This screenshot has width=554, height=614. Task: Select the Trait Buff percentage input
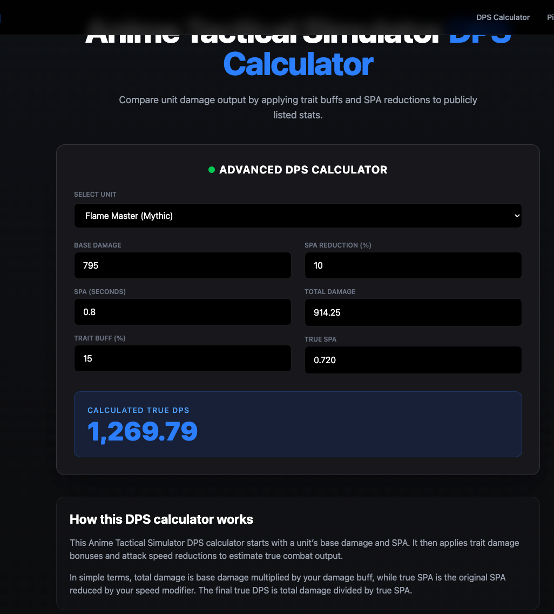183,358
